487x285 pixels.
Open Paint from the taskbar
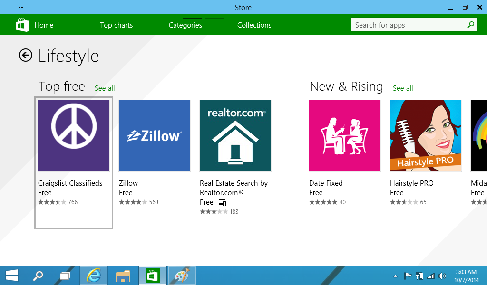[x=182, y=275]
